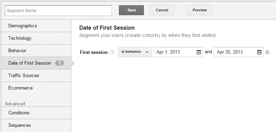Click the badge on Date of First Session
This screenshot has height=132, width=276.
(59, 63)
